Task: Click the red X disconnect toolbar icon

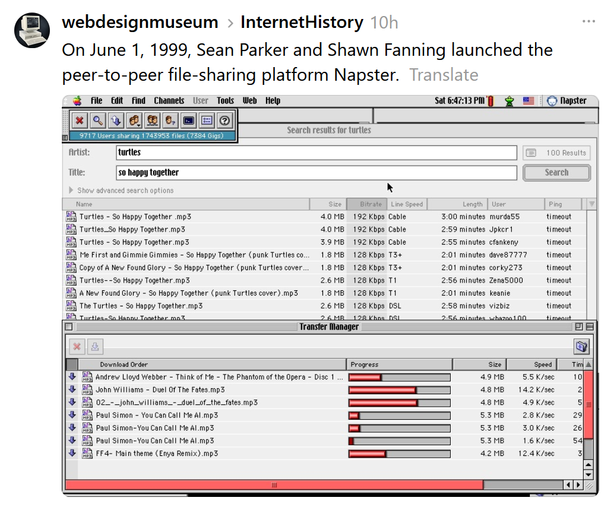Action: coord(80,121)
